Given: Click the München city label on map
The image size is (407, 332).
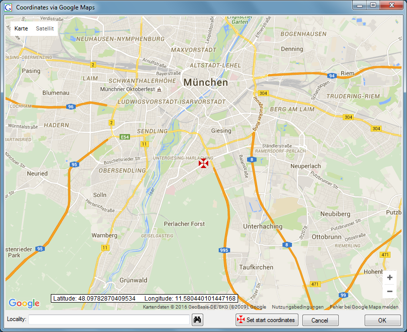Looking at the screenshot, I should (205, 82).
